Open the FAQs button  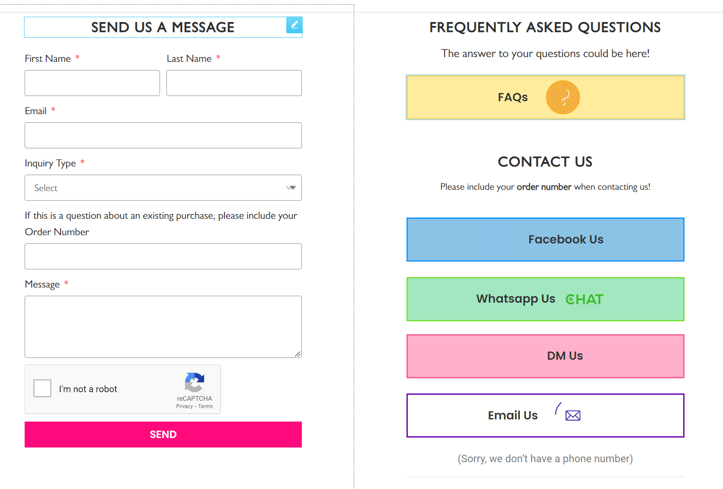pyautogui.click(x=545, y=97)
